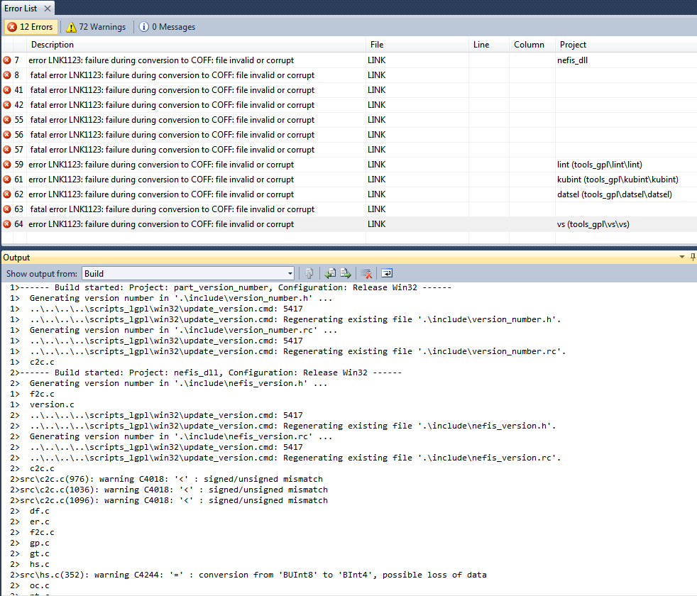Open Output window position dropdown arrow
The image size is (697, 596).
click(x=682, y=257)
